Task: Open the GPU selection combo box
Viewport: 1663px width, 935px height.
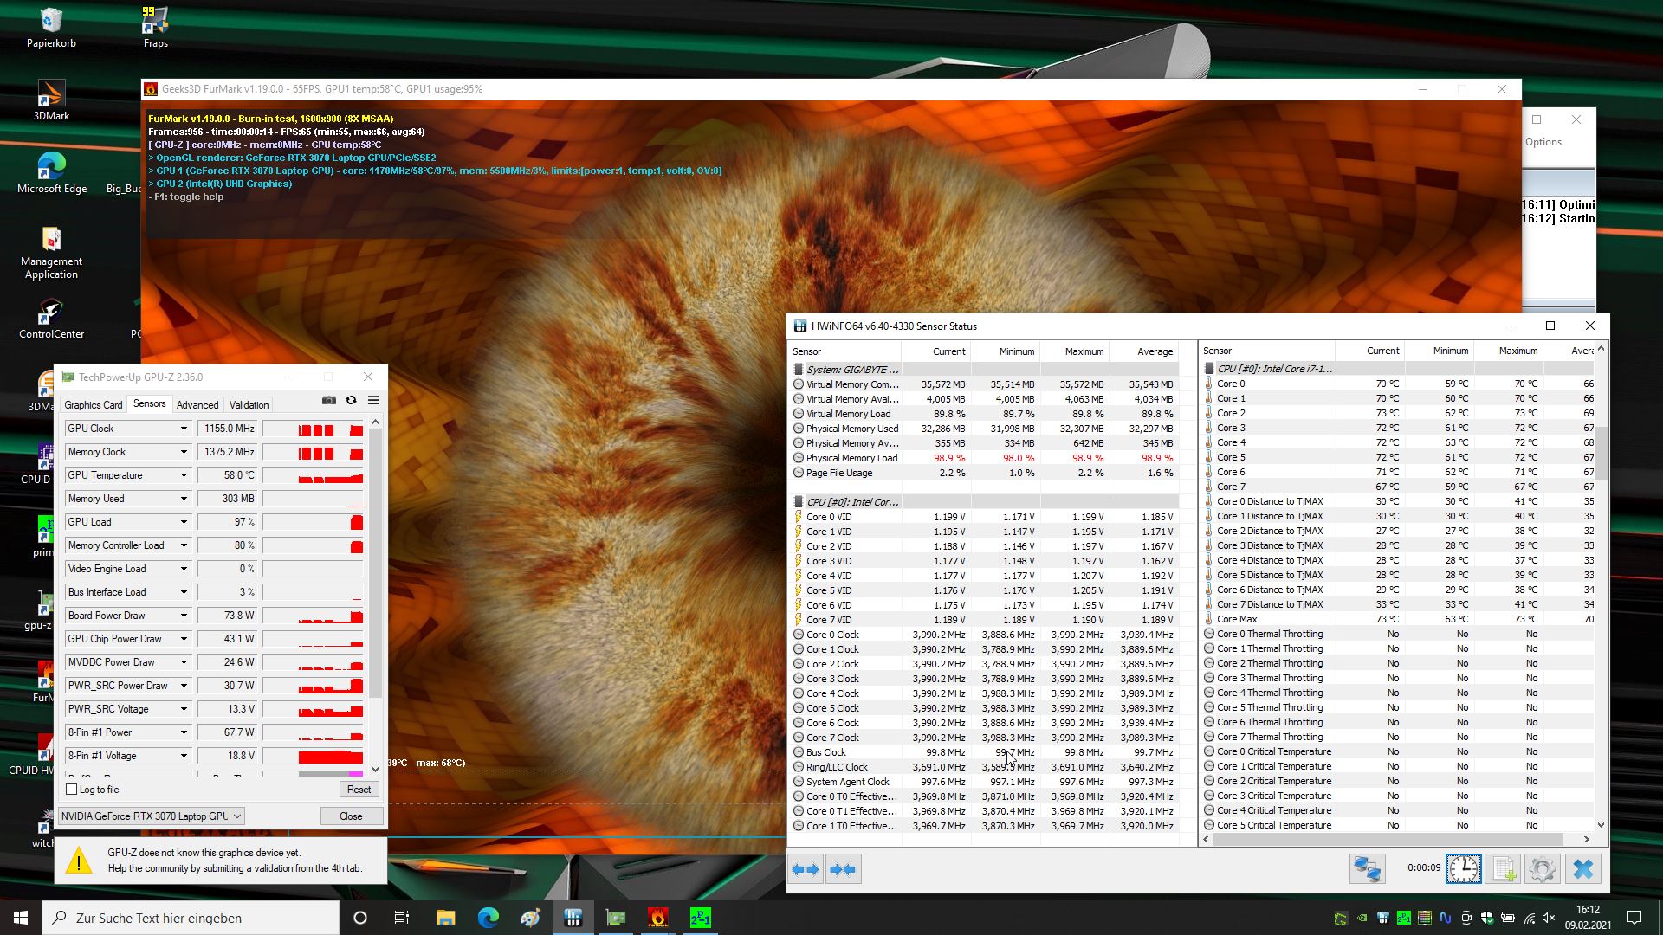Action: click(x=151, y=816)
